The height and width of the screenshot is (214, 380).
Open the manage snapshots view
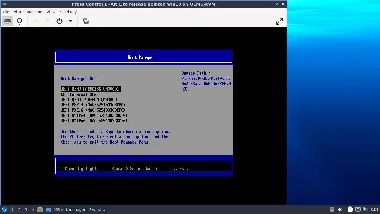click(86, 21)
